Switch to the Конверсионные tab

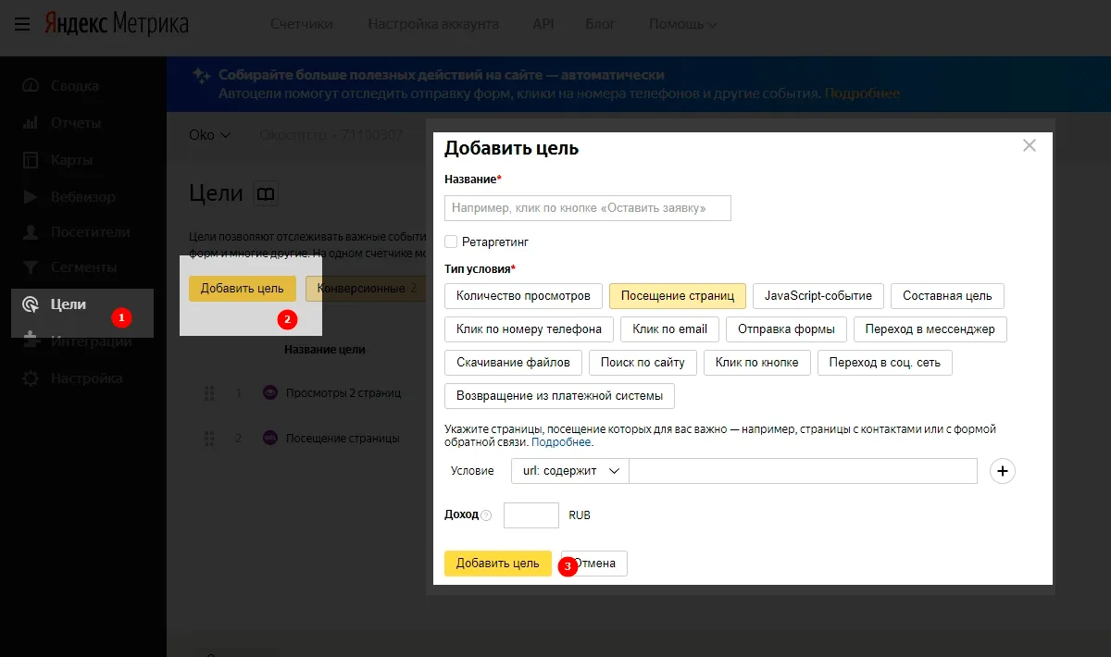[367, 289]
